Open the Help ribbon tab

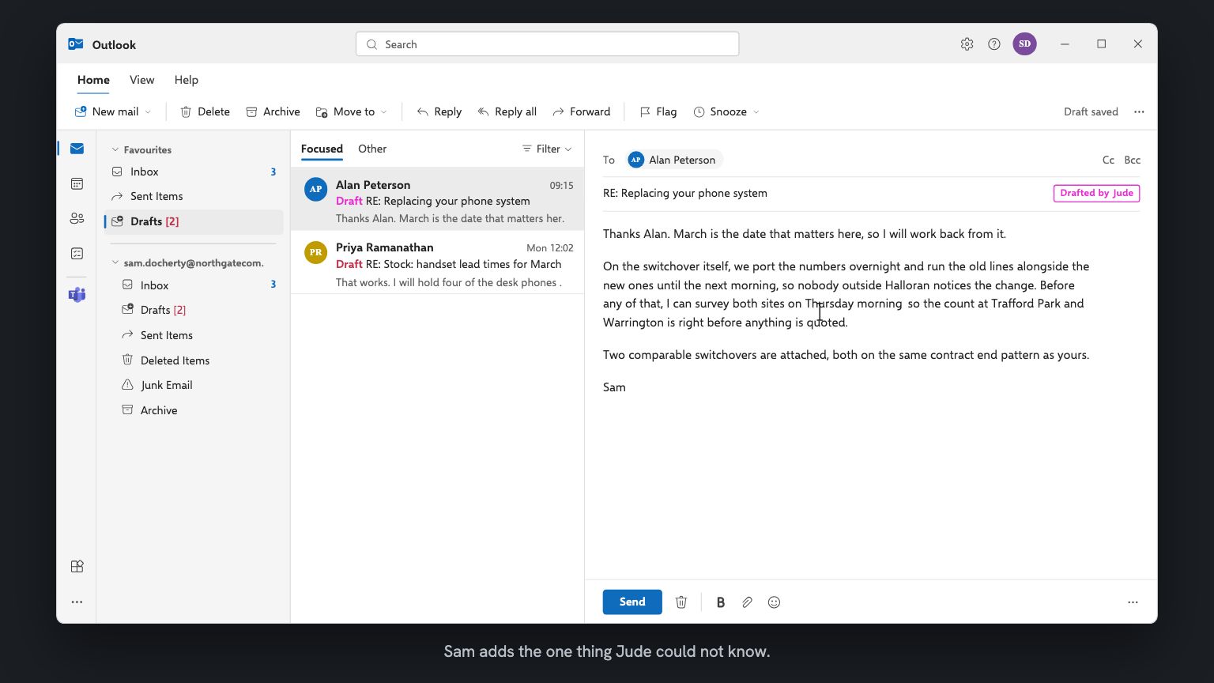point(187,80)
